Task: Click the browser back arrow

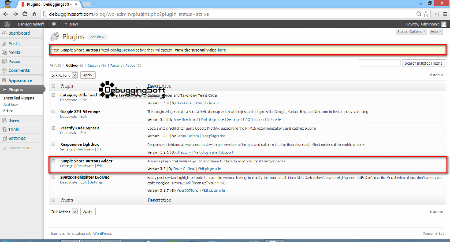Action: (x=6, y=14)
